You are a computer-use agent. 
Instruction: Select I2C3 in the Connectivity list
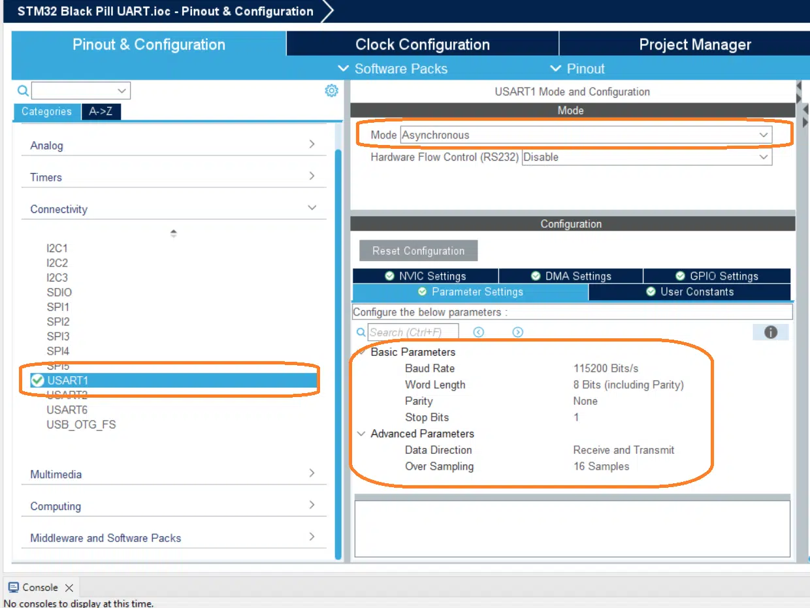pos(57,278)
